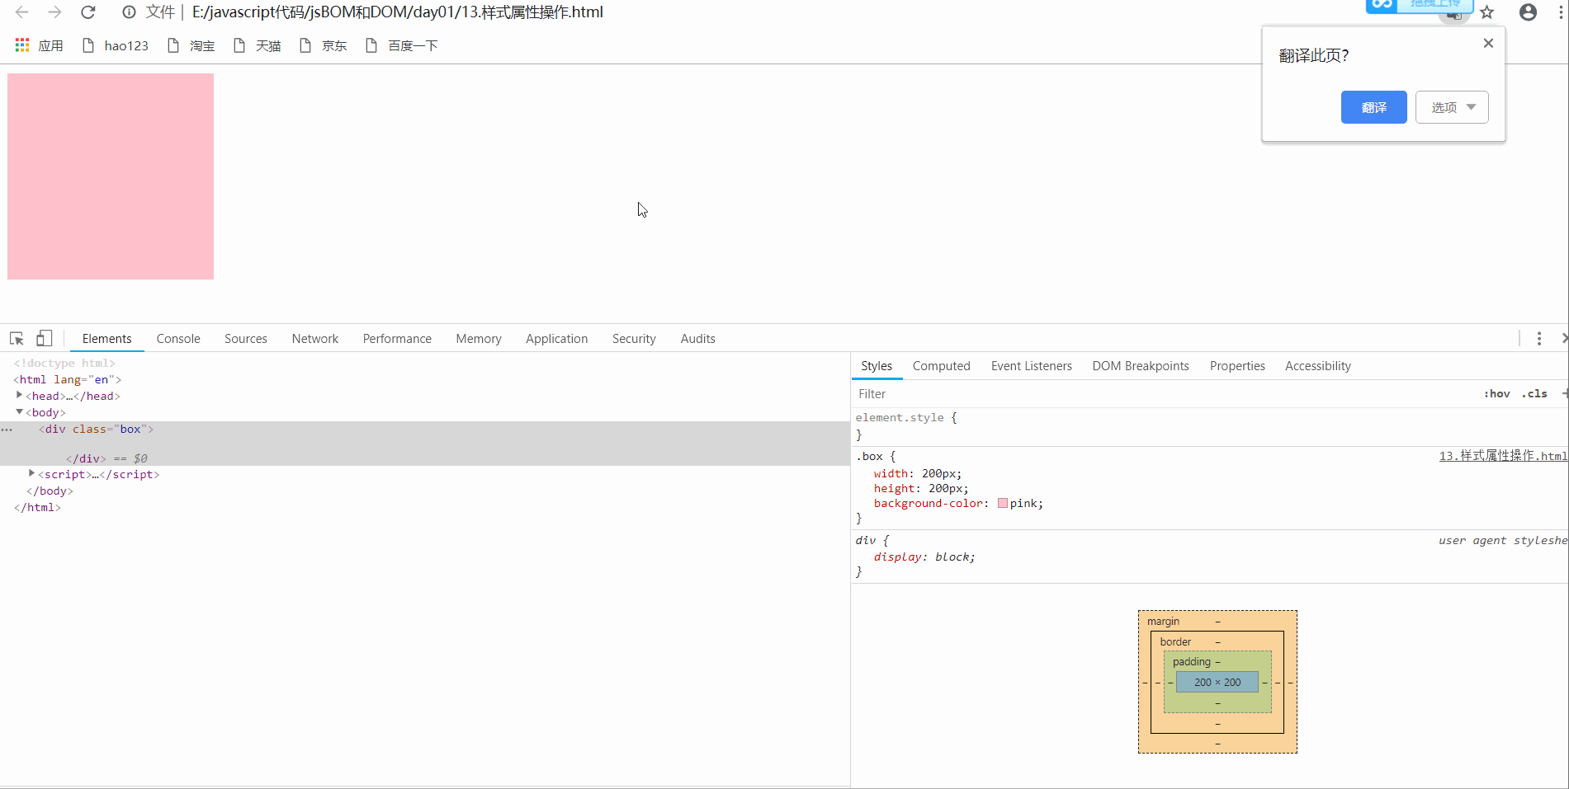Image resolution: width=1569 pixels, height=789 pixels.
Task: Click the address bar URL text
Action: click(x=397, y=12)
